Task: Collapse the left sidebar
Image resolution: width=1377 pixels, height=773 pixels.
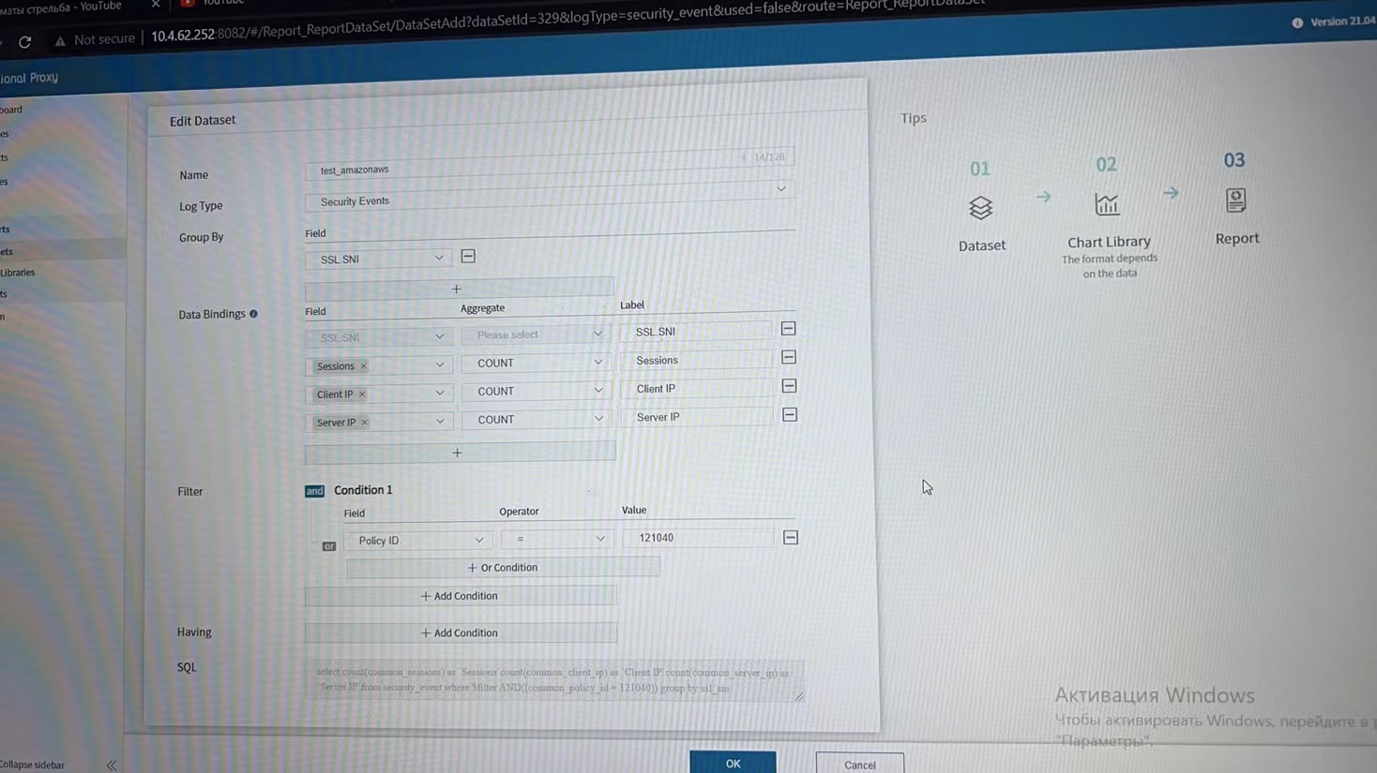Action: [x=112, y=765]
